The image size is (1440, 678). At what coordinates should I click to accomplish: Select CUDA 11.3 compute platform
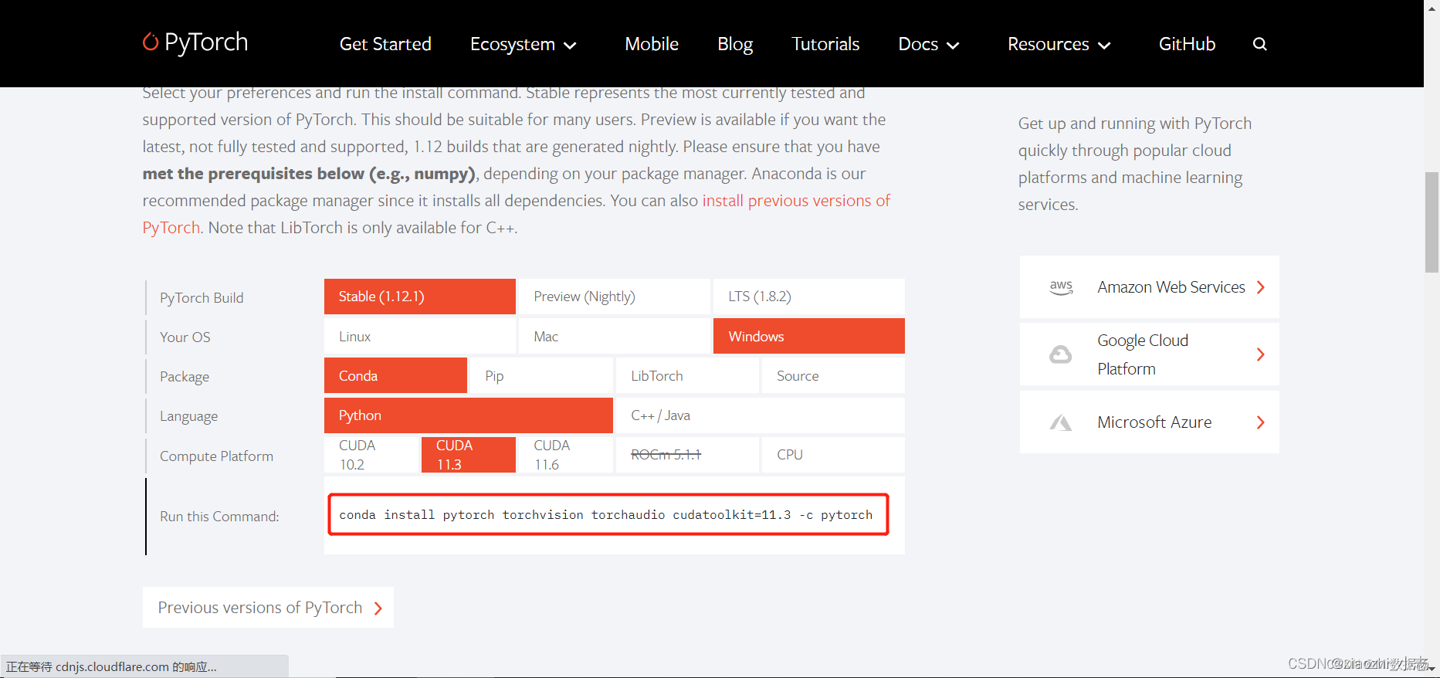(x=469, y=455)
